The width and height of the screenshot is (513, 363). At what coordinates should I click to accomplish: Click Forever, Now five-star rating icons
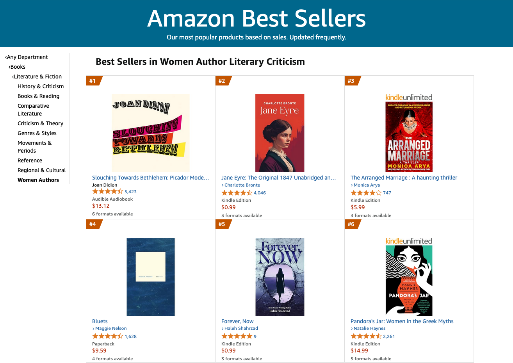coord(237,336)
